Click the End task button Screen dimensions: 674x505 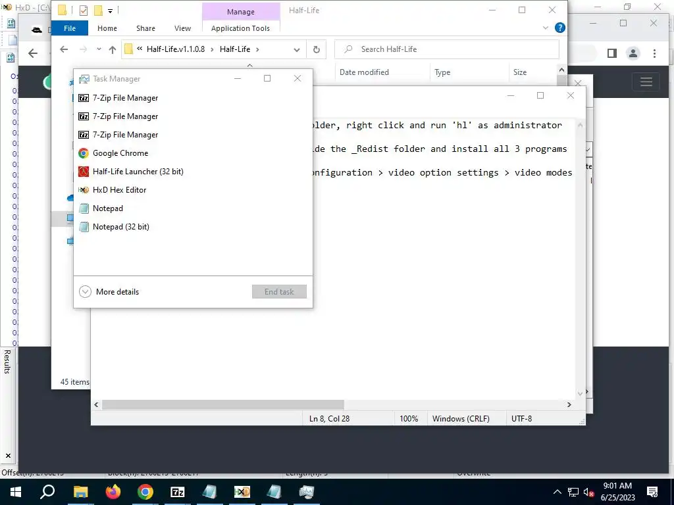279,292
